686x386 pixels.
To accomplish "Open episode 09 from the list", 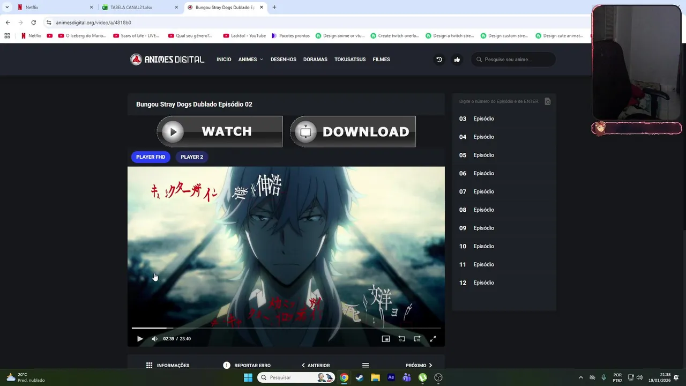I will pos(504,228).
